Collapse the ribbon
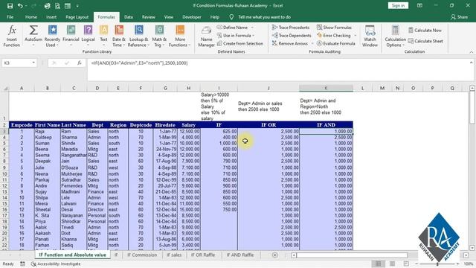This screenshot has height=268, width=476. pyautogui.click(x=471, y=52)
